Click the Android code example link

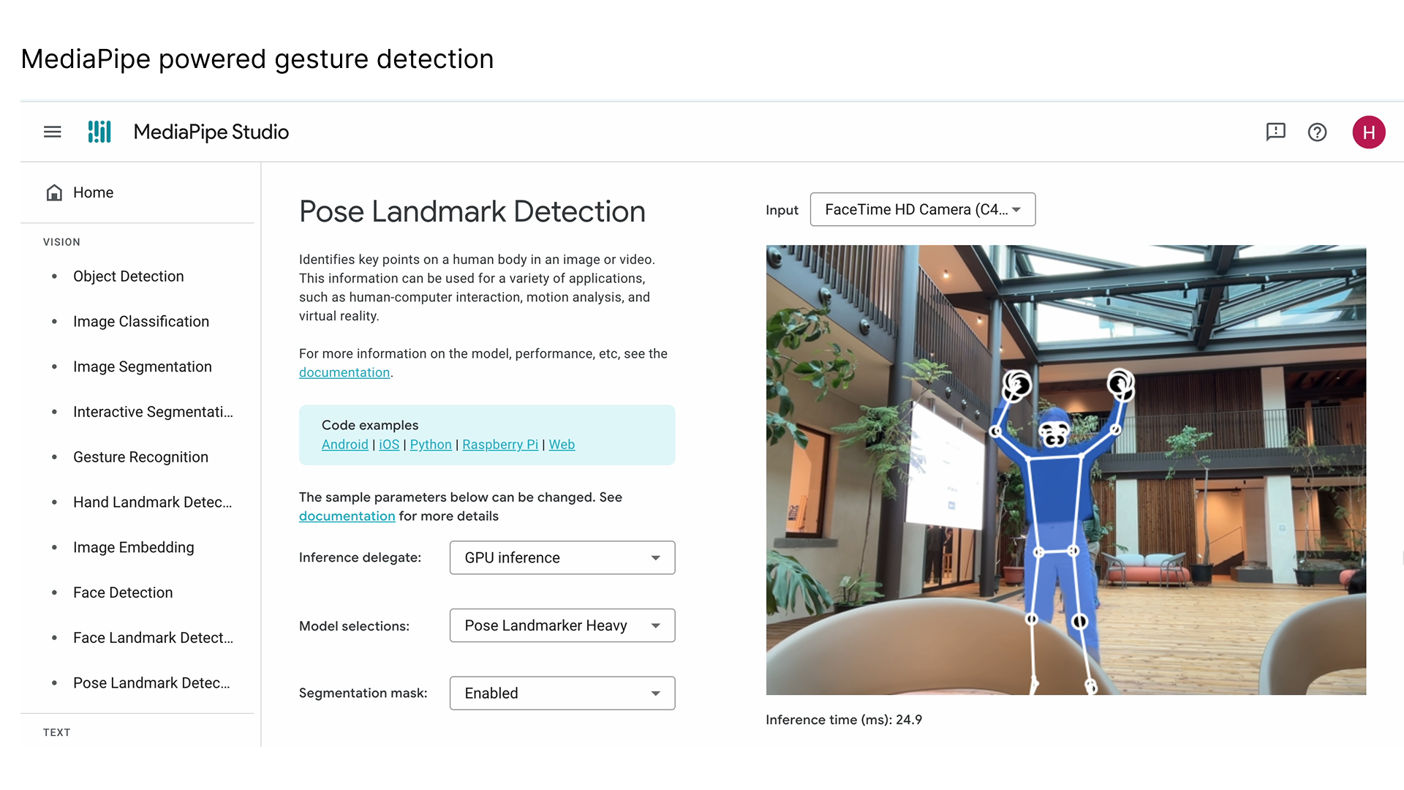[344, 445]
